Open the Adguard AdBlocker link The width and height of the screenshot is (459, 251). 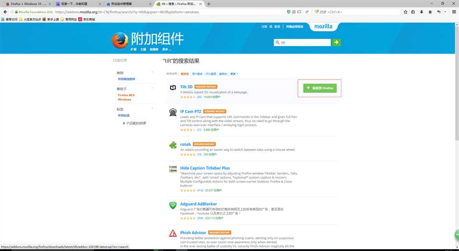point(198,204)
